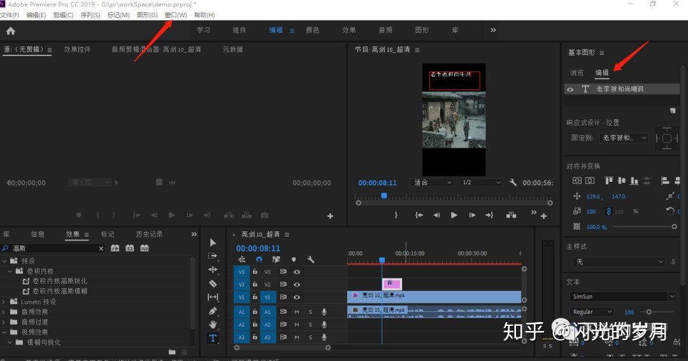The height and width of the screenshot is (361, 688).
Task: Clear the 高斯 effects search
Action: (101, 248)
